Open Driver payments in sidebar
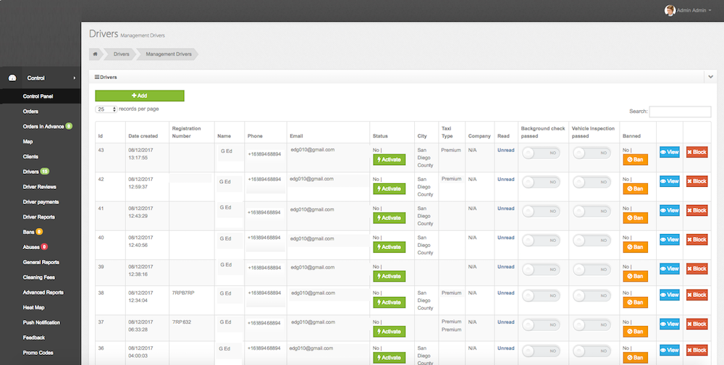This screenshot has height=365, width=724. click(41, 202)
